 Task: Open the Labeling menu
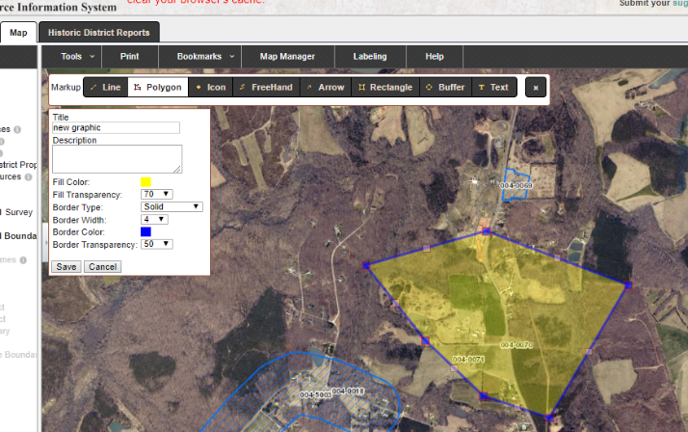pos(370,57)
